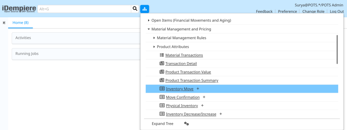Click plus icon next to Physical Inventory
Viewport: 347px width, 130px height.
coord(202,106)
